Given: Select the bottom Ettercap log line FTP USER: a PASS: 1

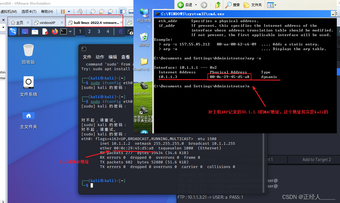Looking at the screenshot, I should click(210, 197).
